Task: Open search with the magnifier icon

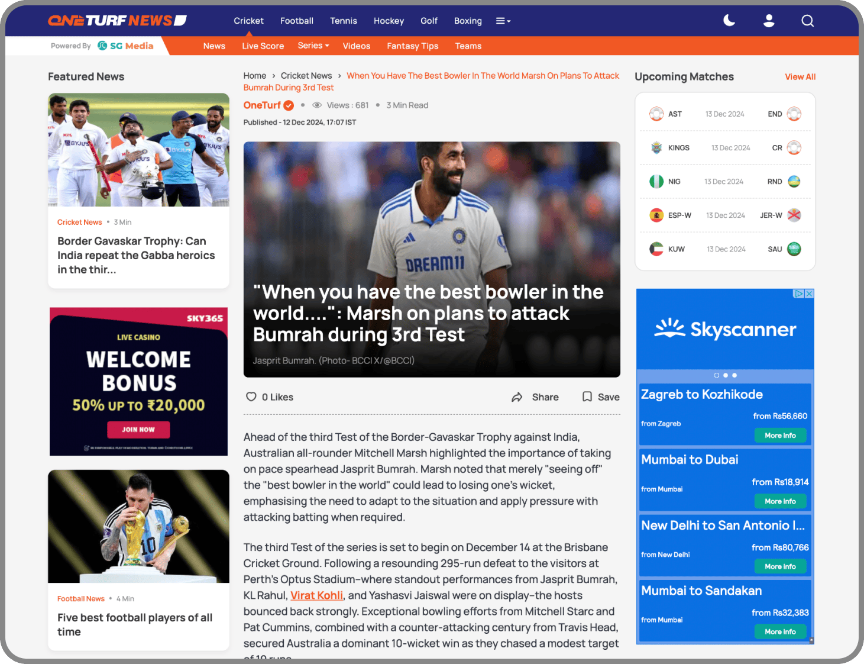Action: point(808,21)
